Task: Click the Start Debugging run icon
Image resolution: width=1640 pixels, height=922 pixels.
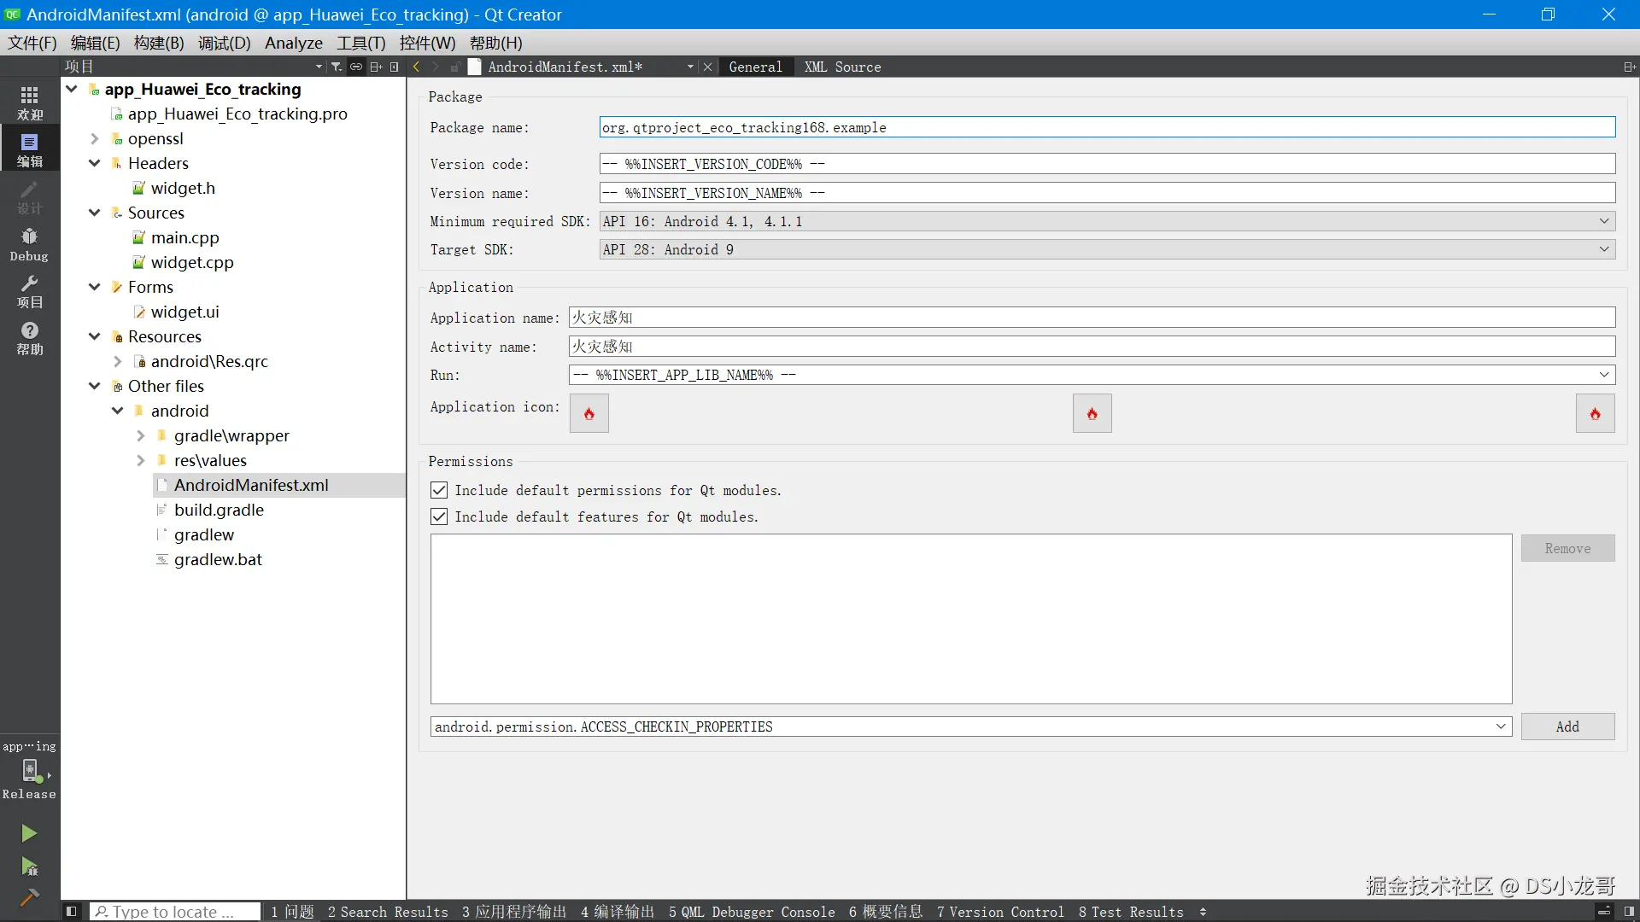Action: click(29, 867)
